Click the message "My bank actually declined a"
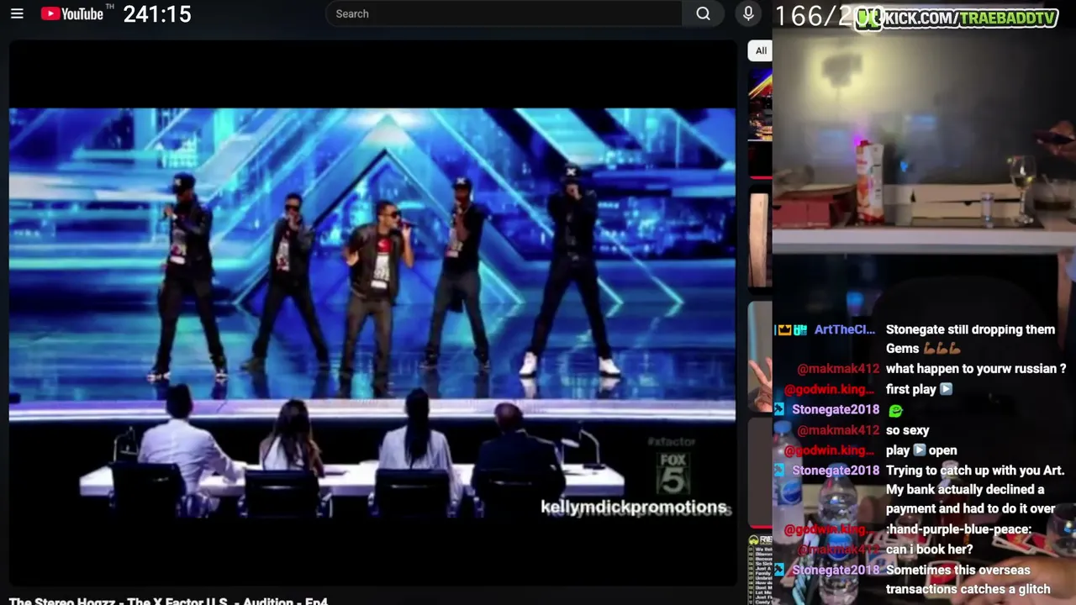Viewport: 1076px width, 605px height. click(965, 489)
